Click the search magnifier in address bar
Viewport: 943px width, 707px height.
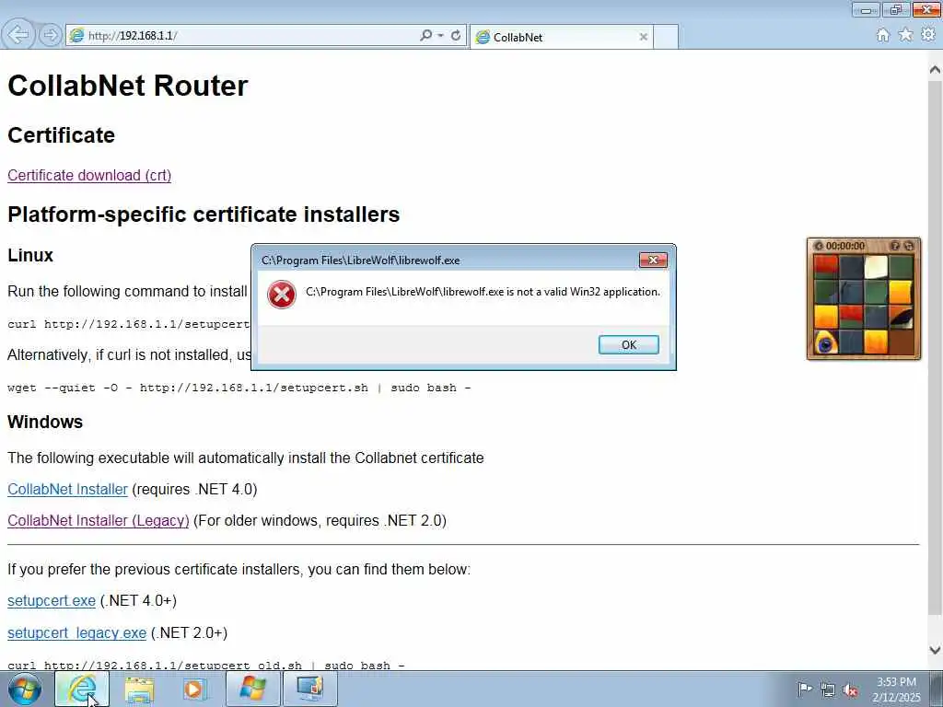425,36
